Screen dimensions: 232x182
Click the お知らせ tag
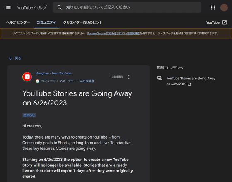(x=29, y=115)
